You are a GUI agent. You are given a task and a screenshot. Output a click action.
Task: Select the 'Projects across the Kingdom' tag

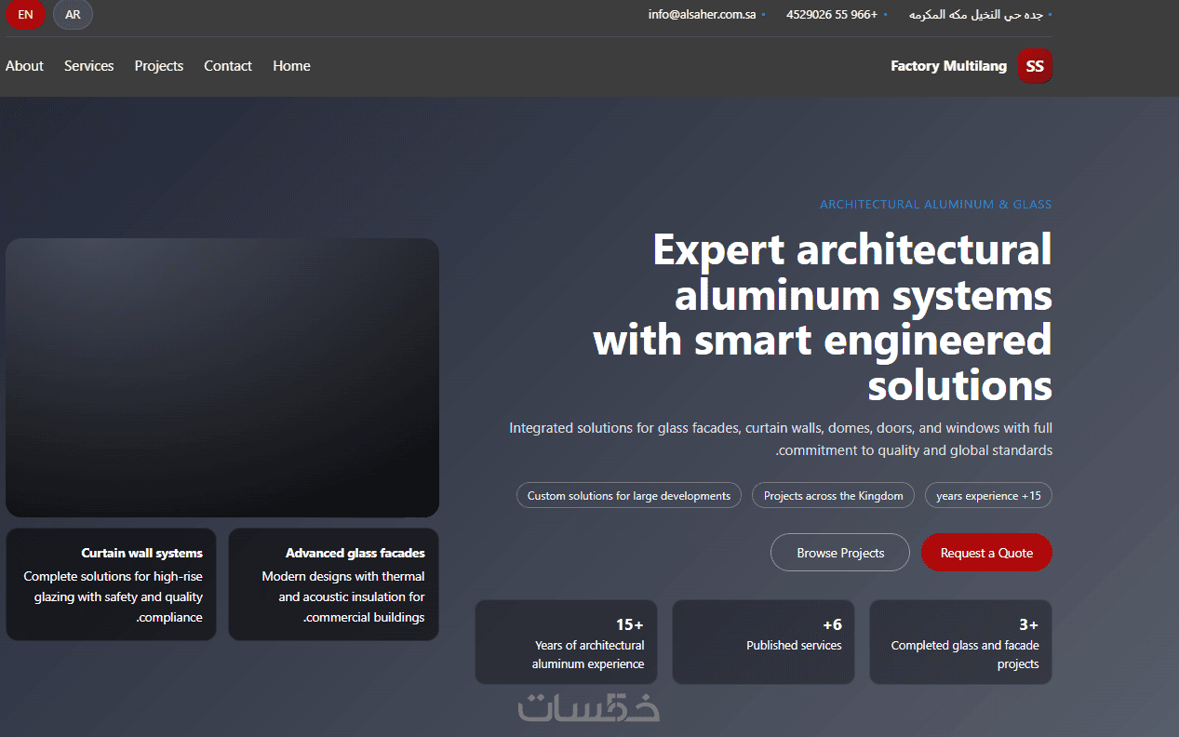click(x=834, y=496)
